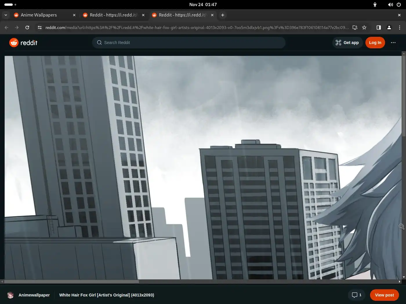The height and width of the screenshot is (304, 406).
Task: Open the comments button showing 1
Action: tap(357, 295)
